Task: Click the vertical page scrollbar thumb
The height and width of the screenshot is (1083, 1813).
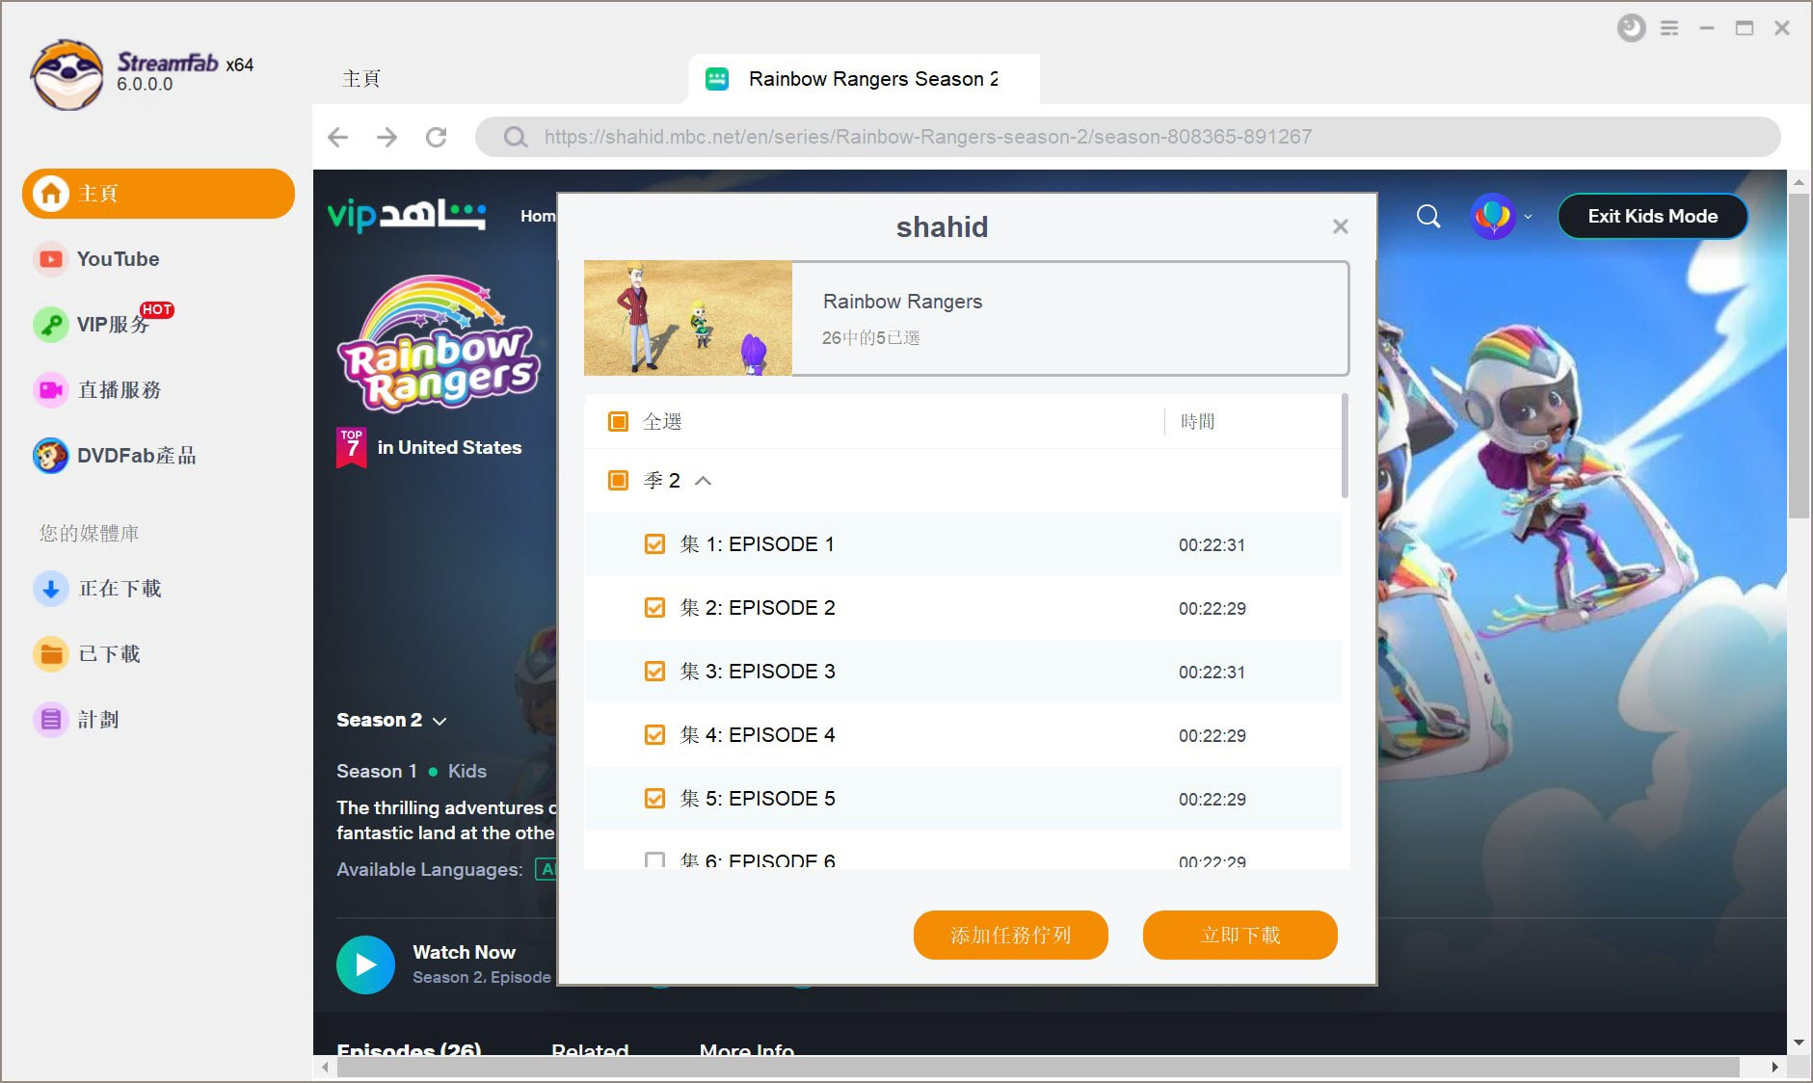Action: [x=1798, y=355]
